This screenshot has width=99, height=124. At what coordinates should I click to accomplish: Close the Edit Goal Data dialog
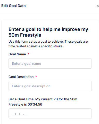pos(98,6)
